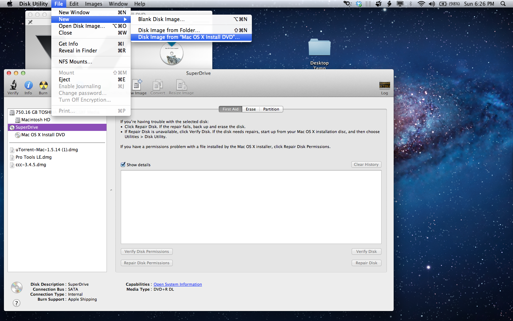Choose New Window from File menu
513x321 pixels.
click(x=91, y=12)
